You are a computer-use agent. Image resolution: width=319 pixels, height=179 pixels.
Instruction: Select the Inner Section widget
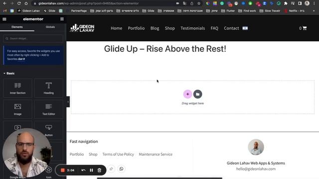[x=18, y=88]
